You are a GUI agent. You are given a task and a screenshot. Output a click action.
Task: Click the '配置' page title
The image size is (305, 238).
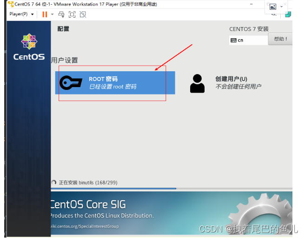point(63,29)
